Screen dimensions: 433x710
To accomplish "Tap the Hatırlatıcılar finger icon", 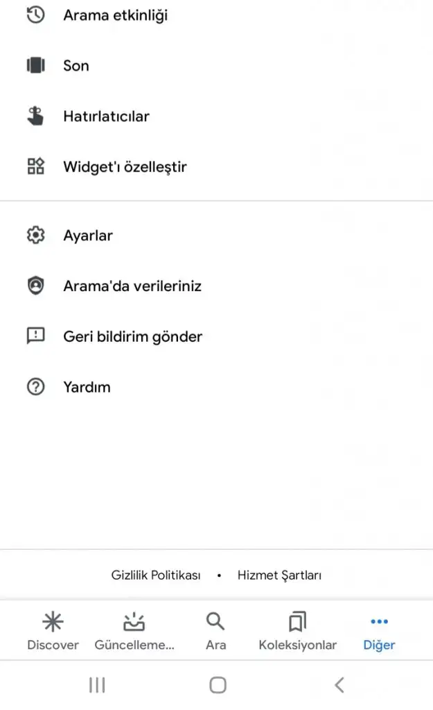I will (35, 116).
